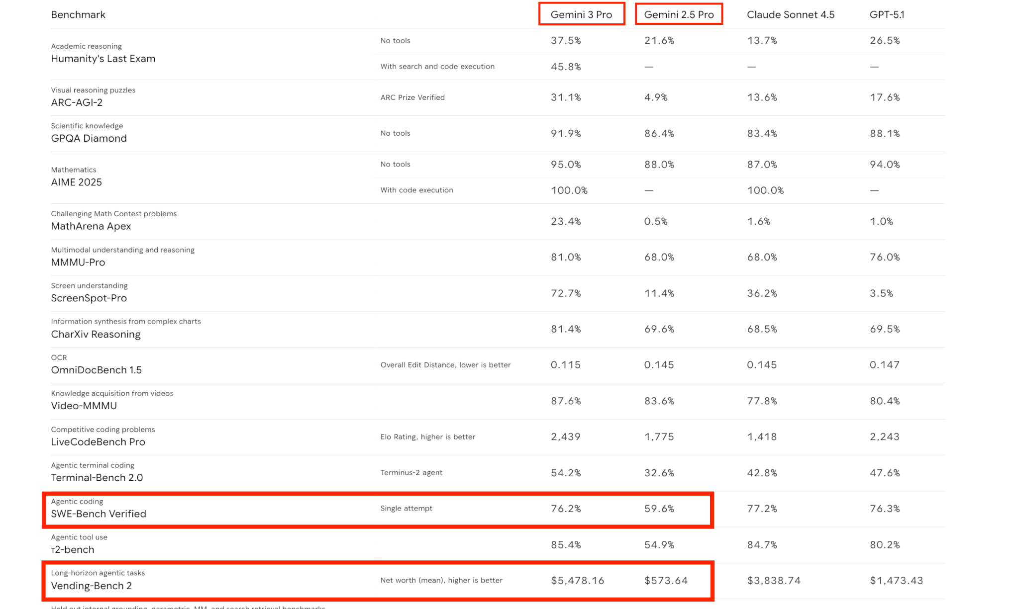
Task: Click the "Overall Edit Distance, lower is better" note
Action: (445, 365)
